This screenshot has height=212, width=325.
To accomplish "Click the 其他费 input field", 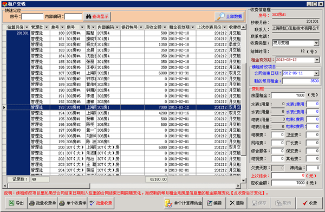I will pyautogui.click(x=313, y=158).
